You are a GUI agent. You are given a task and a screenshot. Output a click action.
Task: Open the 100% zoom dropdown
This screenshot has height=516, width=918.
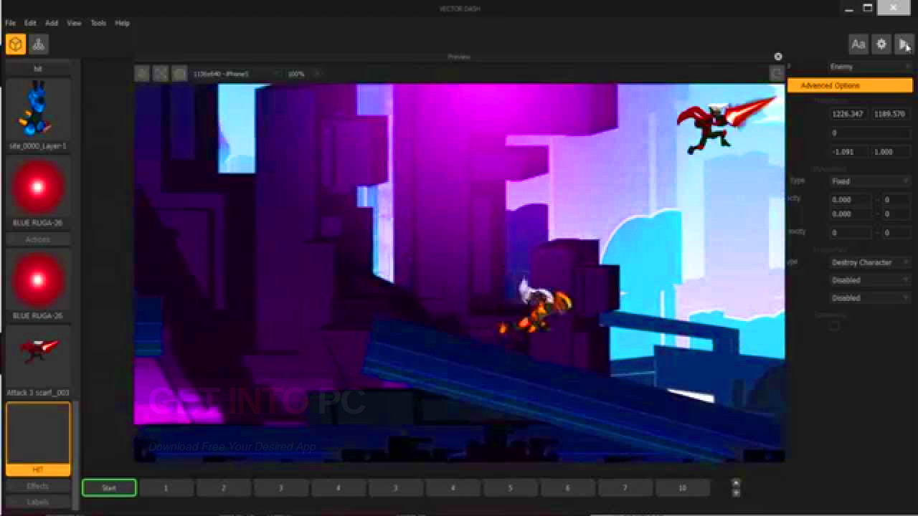(304, 74)
